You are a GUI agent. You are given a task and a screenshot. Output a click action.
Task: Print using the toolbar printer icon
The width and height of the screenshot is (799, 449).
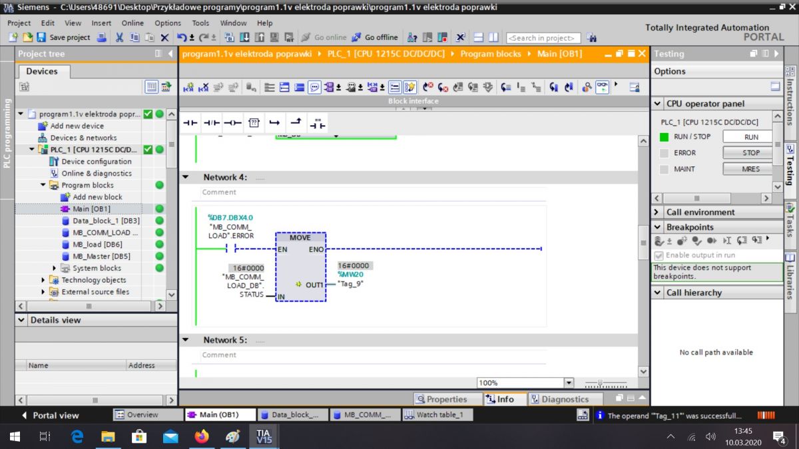(x=101, y=38)
